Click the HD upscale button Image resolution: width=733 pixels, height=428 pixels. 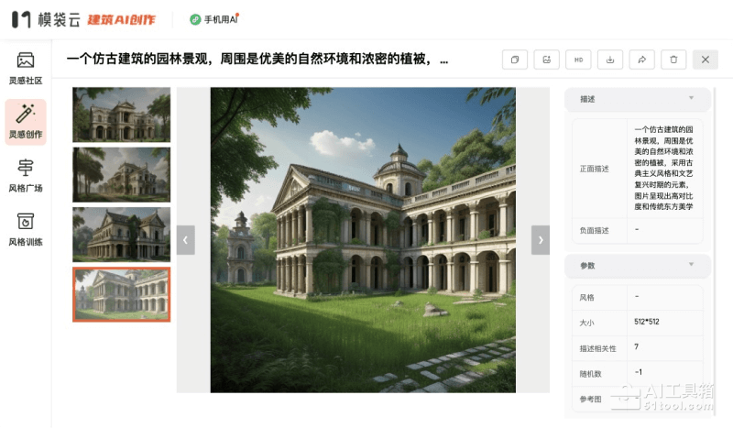[578, 60]
